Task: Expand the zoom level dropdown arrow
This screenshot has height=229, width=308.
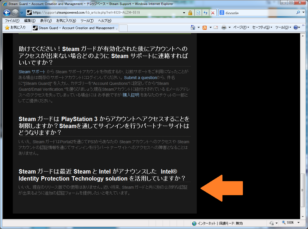Action: (299, 223)
